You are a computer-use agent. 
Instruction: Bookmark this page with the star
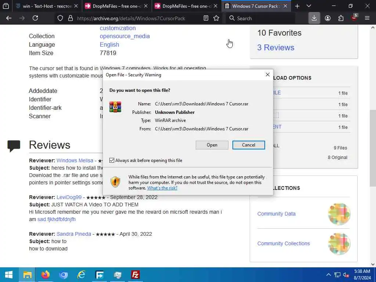pos(216,18)
